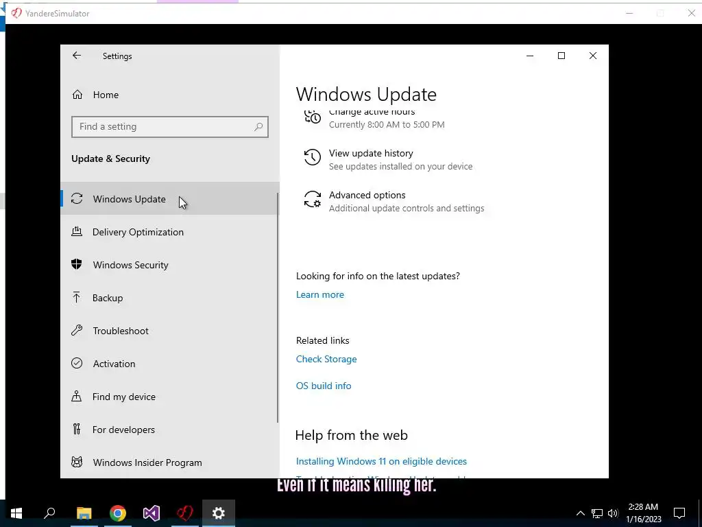The height and width of the screenshot is (527, 702).
Task: Launch Google Chrome from the taskbar
Action: (x=118, y=513)
